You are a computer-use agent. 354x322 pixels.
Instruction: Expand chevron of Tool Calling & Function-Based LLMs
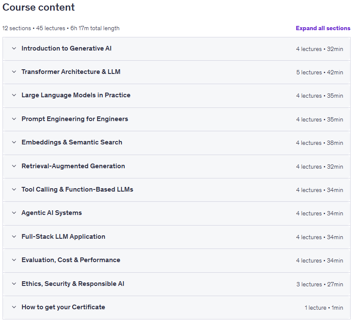[14, 189]
